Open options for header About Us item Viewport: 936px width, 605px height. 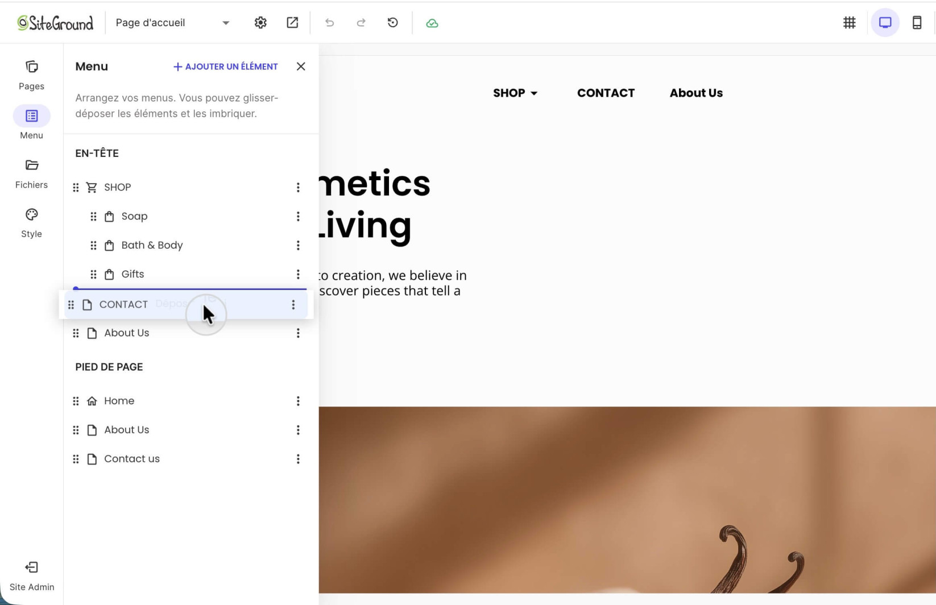coord(298,333)
